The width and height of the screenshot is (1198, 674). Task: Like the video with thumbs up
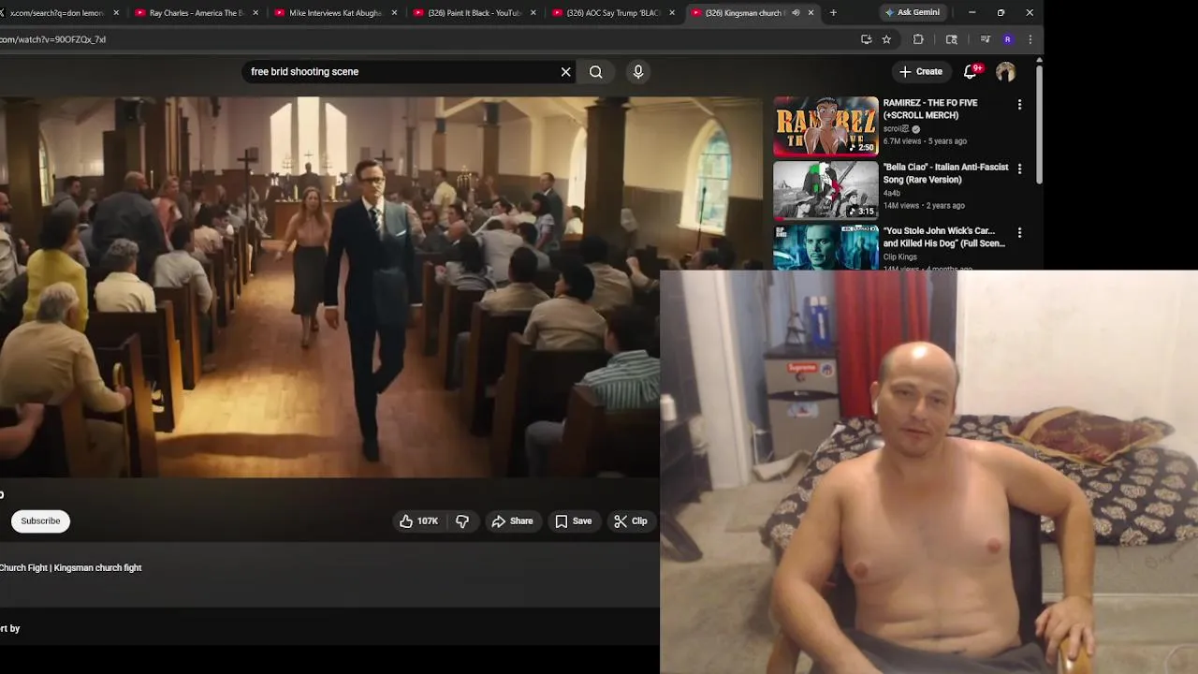[419, 521]
